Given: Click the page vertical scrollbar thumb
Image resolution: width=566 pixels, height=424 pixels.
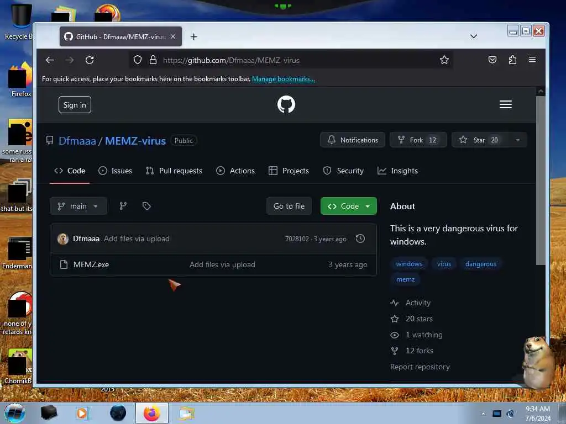Looking at the screenshot, I should click(x=541, y=181).
